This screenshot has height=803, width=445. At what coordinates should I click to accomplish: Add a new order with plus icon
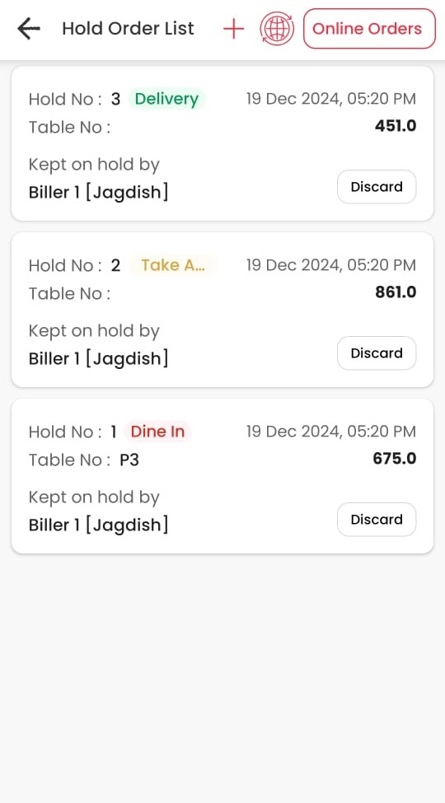click(234, 29)
